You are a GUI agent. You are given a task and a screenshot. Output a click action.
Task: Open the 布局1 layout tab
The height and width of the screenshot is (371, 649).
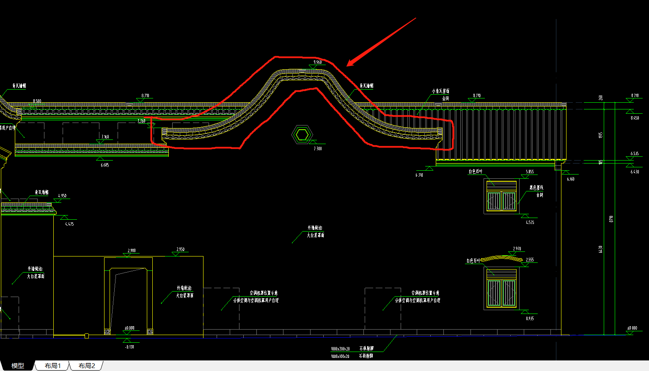[x=53, y=366]
